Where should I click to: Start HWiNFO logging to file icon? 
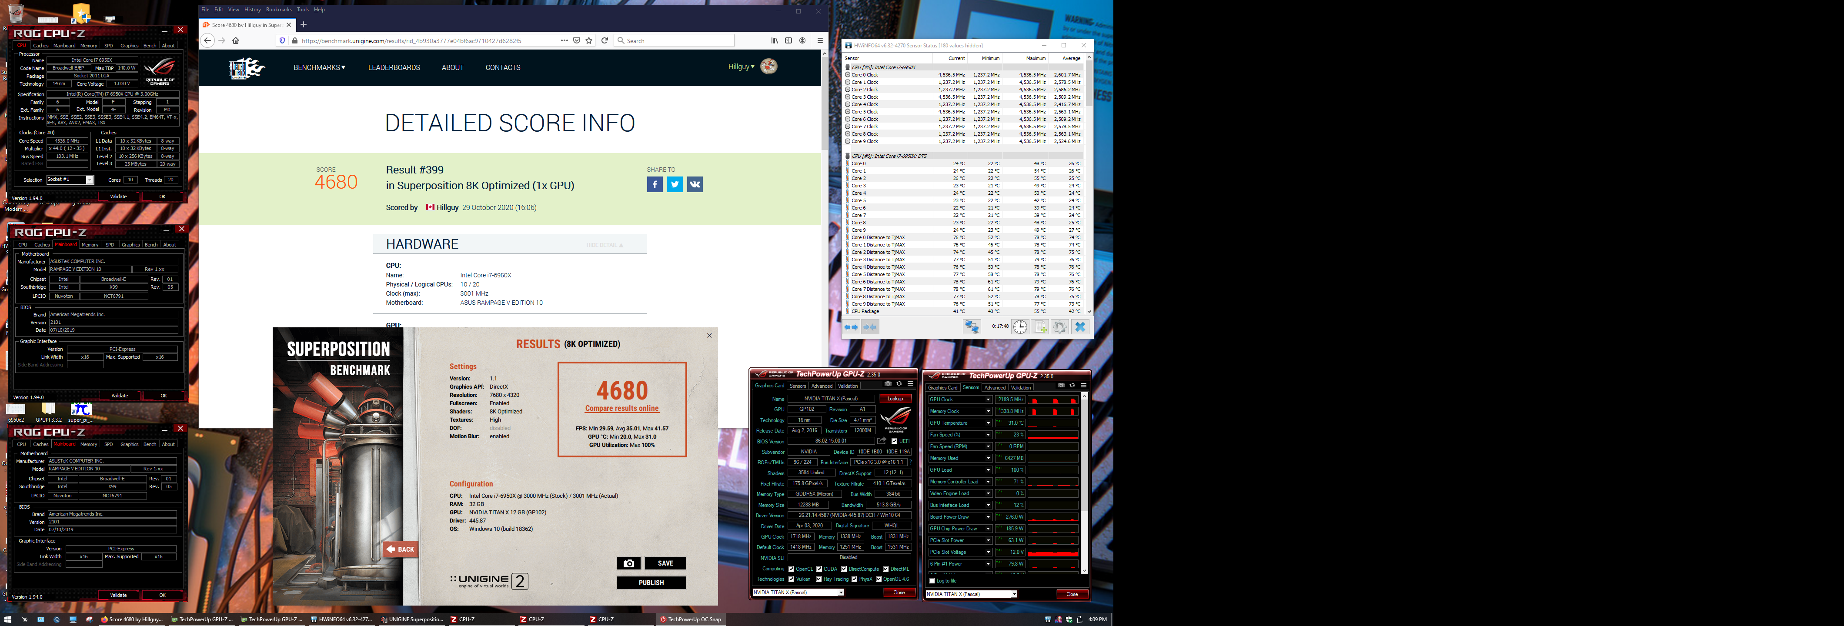1040,327
